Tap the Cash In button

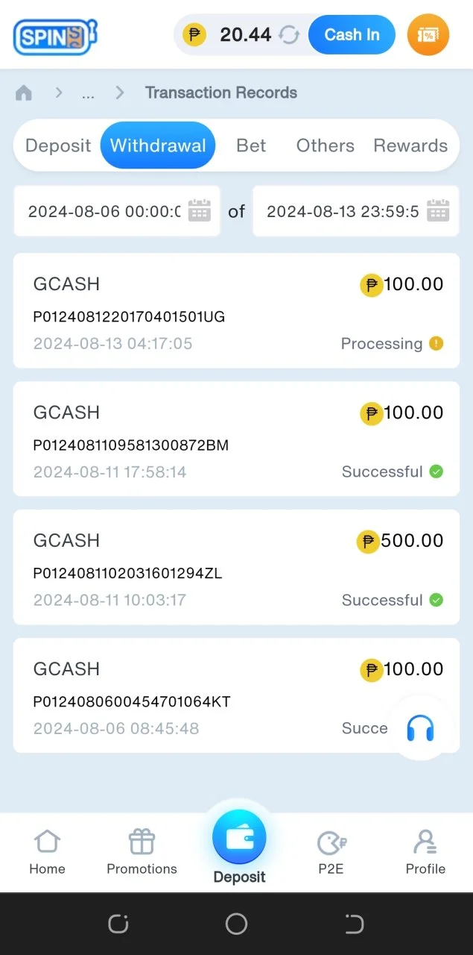[352, 35]
